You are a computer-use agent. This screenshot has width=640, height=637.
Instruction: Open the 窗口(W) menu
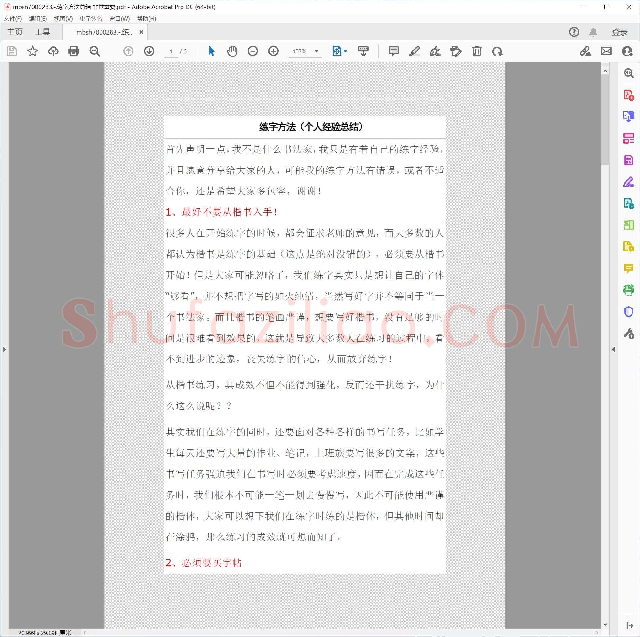(x=119, y=19)
